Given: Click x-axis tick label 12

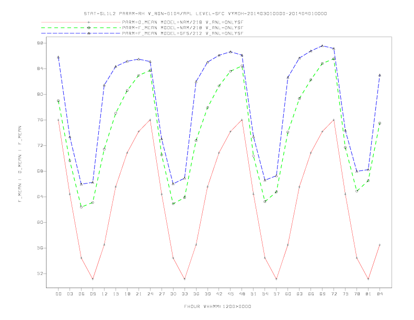Looking at the screenshot, I should [x=105, y=294].
